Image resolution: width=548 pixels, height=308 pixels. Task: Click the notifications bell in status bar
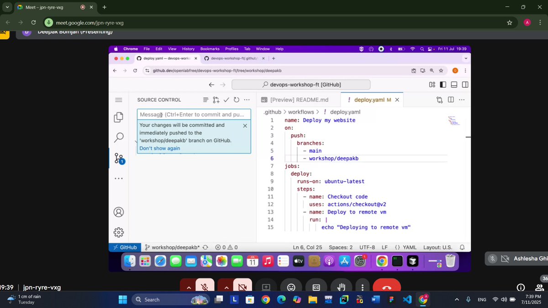pos(462,247)
